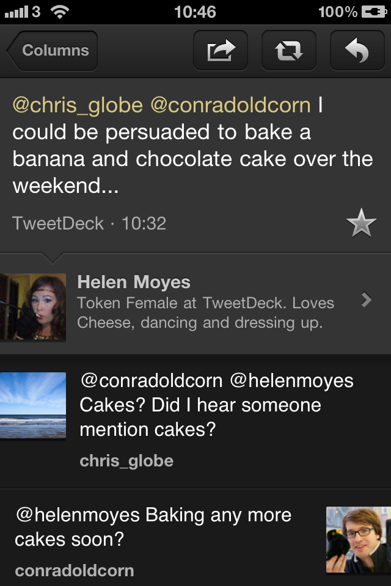Viewport: 391px width, 586px height.
Task: Open the @conradoldcorn mention in the main tweet
Action: tap(230, 105)
